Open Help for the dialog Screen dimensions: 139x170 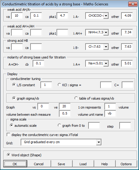pos(105,164)
